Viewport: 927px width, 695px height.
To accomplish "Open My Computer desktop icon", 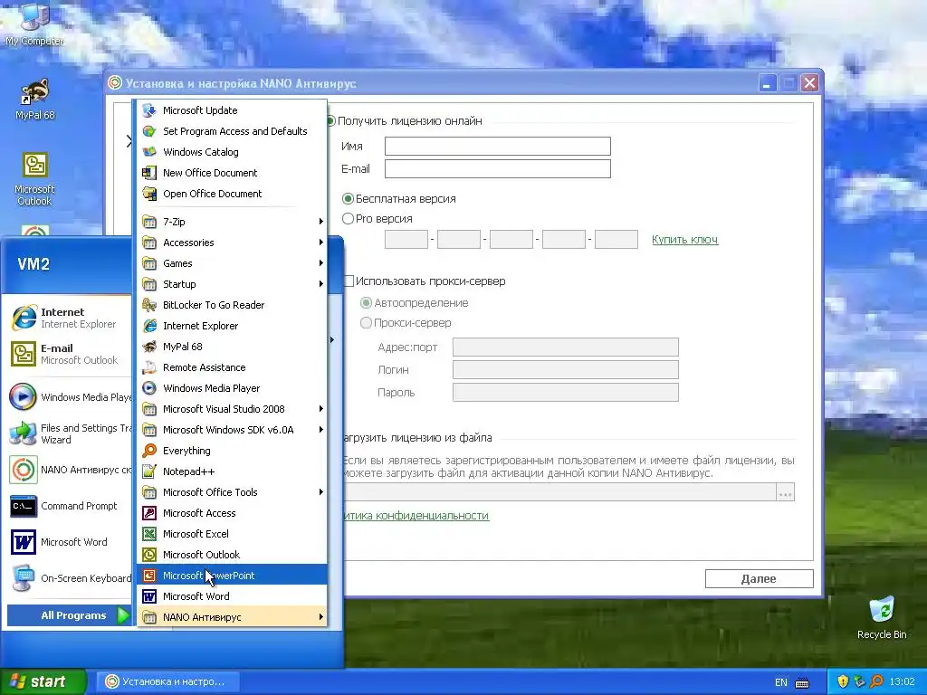I will [x=35, y=24].
